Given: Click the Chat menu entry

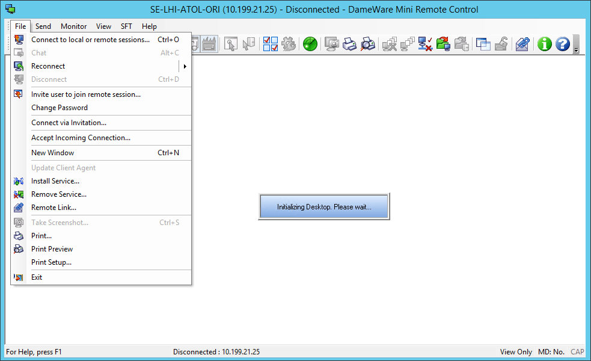Looking at the screenshot, I should pyautogui.click(x=102, y=53).
